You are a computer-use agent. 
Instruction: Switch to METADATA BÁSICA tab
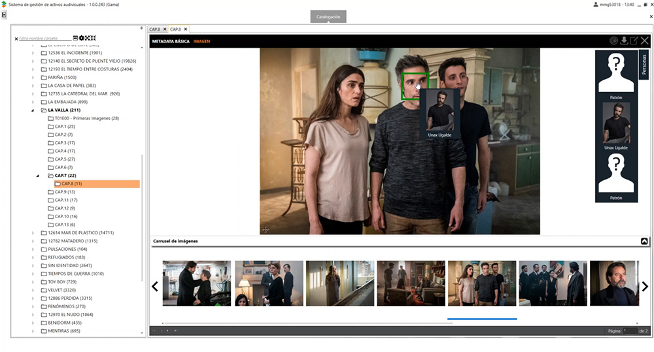coord(171,41)
